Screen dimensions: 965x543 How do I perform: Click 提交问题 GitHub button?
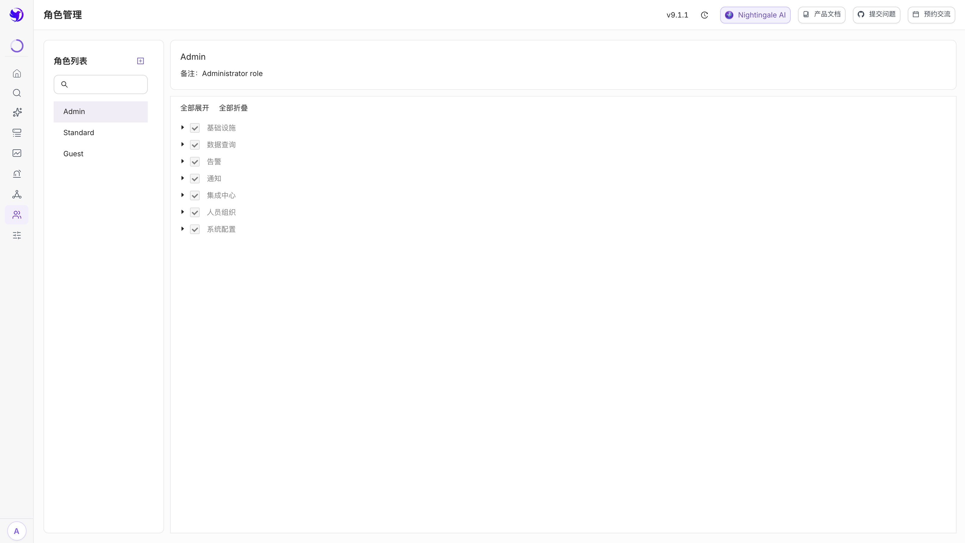(876, 14)
